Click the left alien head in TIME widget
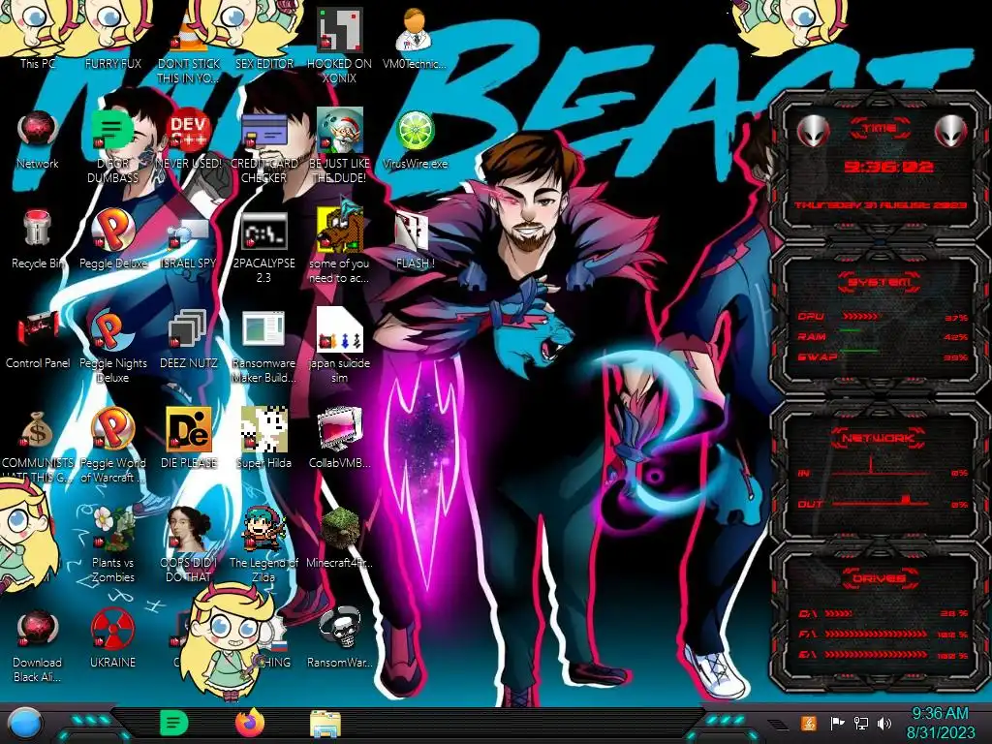 click(x=813, y=132)
